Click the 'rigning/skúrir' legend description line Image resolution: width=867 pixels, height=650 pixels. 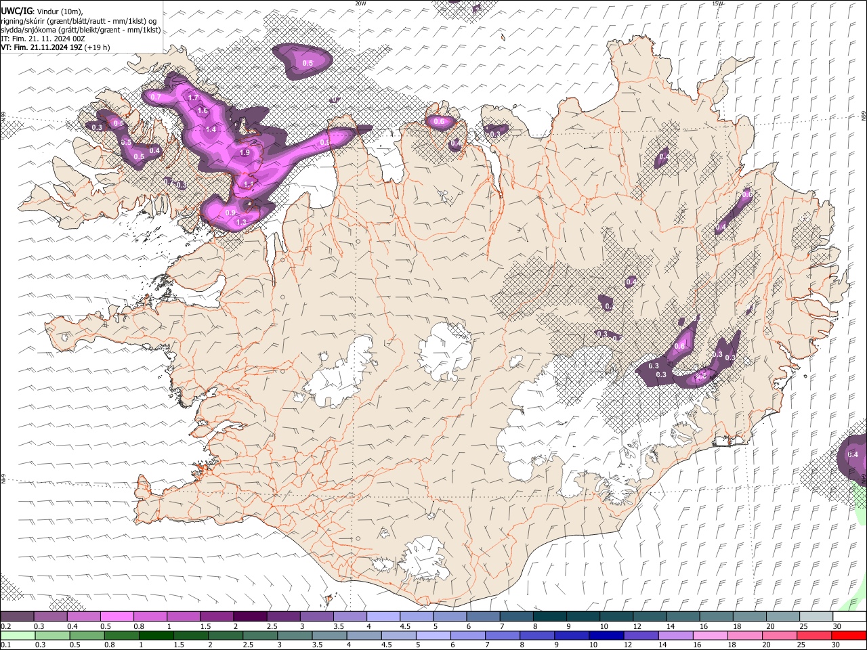[79, 21]
